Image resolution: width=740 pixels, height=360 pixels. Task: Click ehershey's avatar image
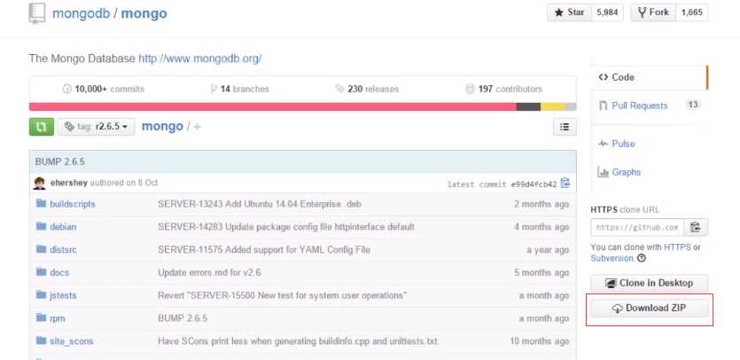pyautogui.click(x=40, y=184)
